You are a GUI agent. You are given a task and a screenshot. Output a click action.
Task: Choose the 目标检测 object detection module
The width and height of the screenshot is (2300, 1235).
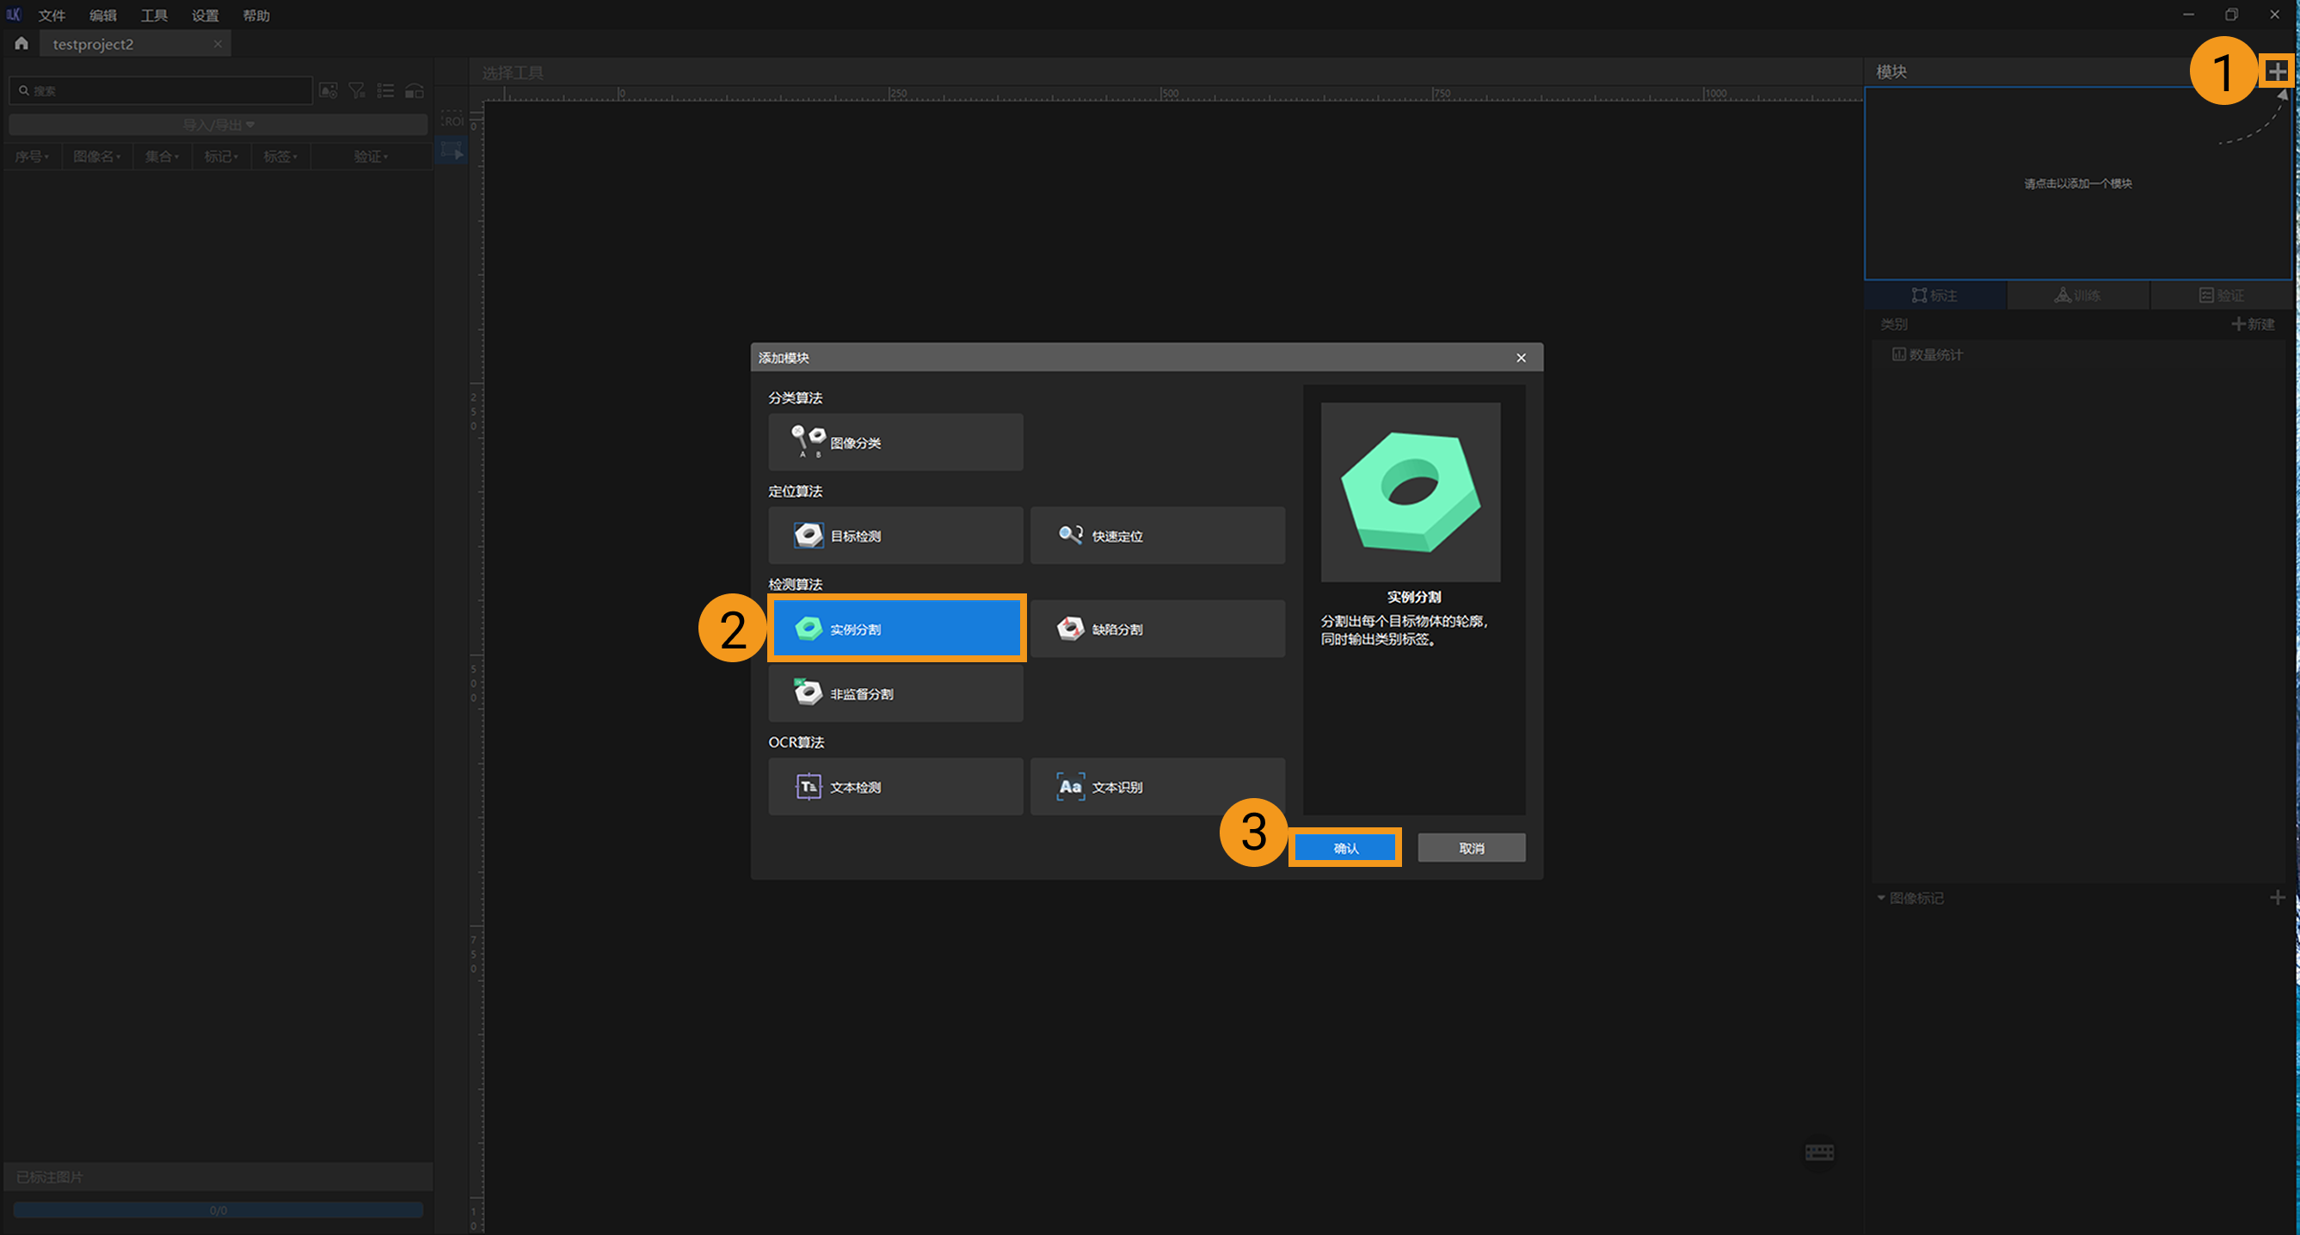pyautogui.click(x=895, y=536)
